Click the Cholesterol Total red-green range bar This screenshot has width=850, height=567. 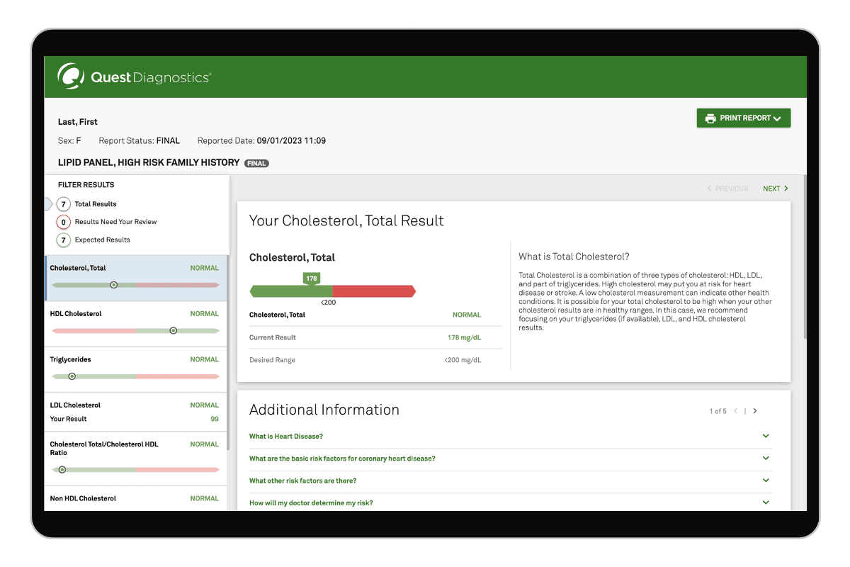pos(333,291)
